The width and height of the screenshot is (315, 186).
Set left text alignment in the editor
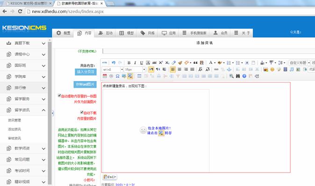coord(173,69)
